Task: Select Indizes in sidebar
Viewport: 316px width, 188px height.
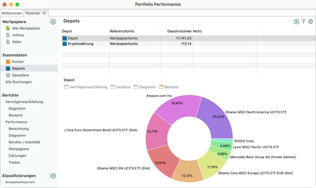Action: [18, 35]
